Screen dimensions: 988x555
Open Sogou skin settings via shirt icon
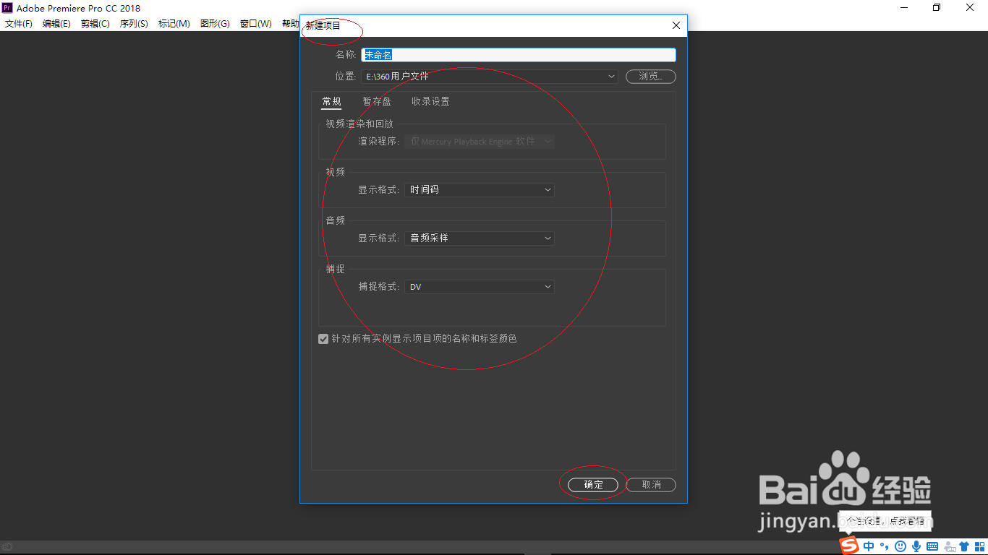pyautogui.click(x=964, y=546)
